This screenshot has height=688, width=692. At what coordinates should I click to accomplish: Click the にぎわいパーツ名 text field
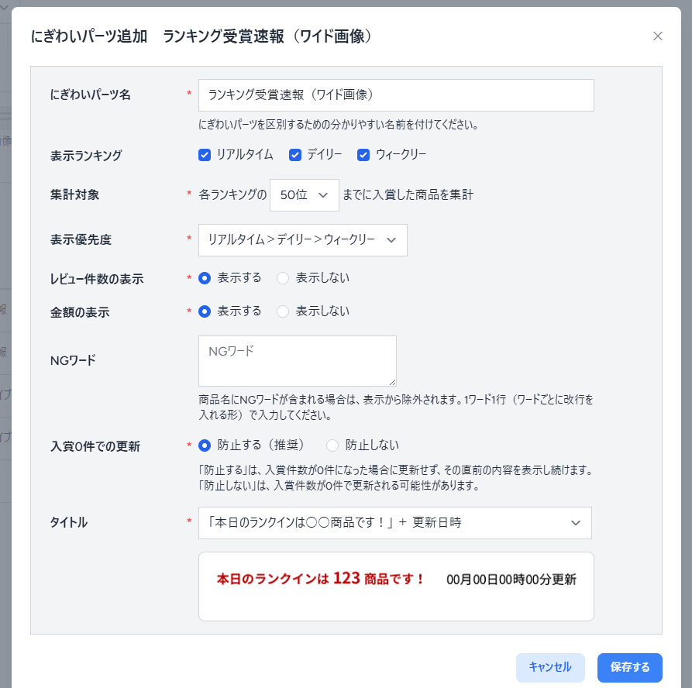tap(396, 95)
